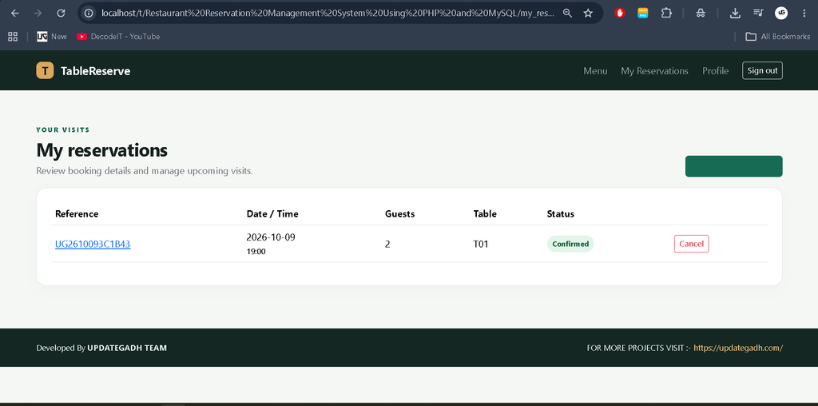Open the Profile page
The image size is (818, 406).
pyautogui.click(x=715, y=71)
